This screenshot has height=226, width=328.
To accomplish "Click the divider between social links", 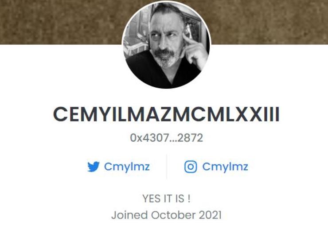I will [x=167, y=167].
